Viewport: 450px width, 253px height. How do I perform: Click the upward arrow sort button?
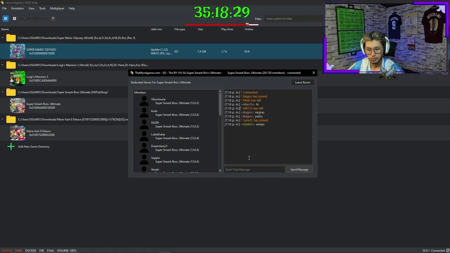[x=53, y=18]
